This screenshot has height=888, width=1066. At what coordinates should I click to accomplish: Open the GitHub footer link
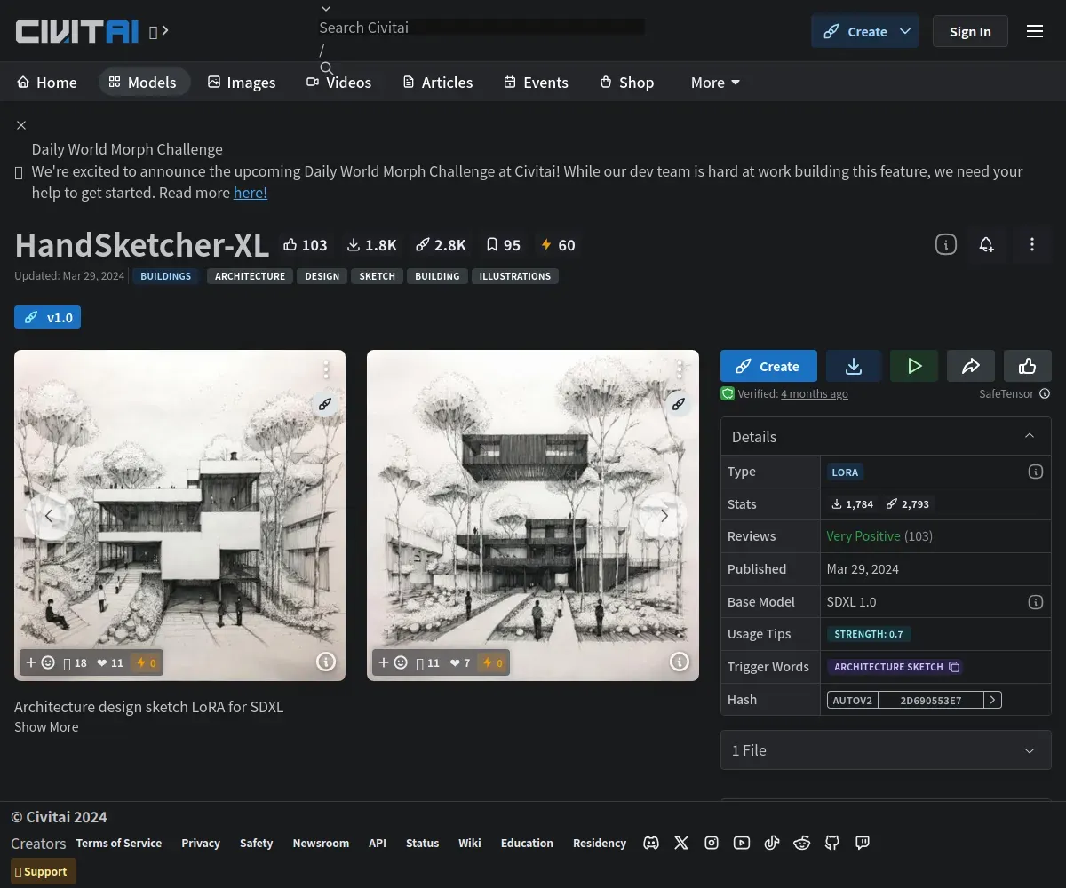[832, 843]
